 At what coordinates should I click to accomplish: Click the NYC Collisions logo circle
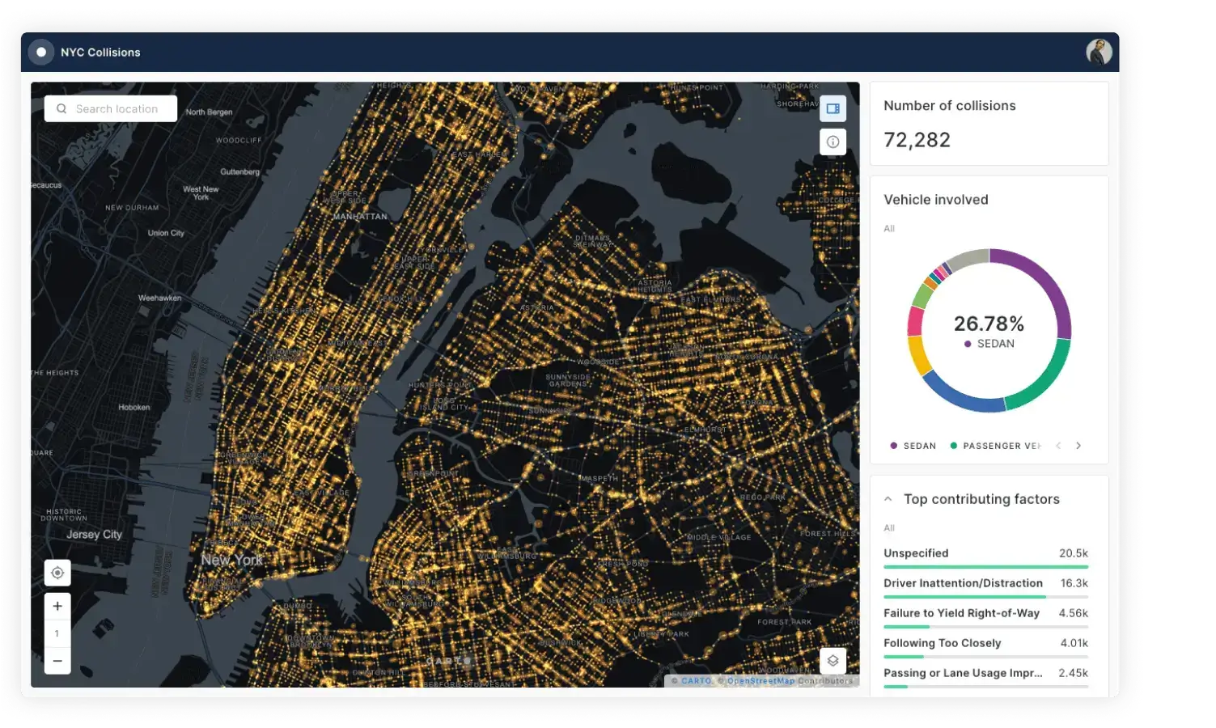[x=40, y=52]
